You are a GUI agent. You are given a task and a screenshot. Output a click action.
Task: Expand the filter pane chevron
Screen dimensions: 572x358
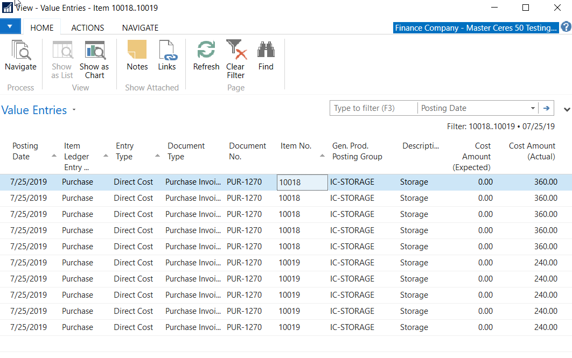coord(567,109)
